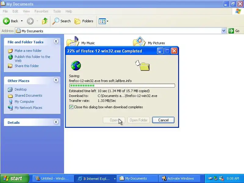Open the Help menu
The width and height of the screenshot is (244, 183).
(69, 11)
